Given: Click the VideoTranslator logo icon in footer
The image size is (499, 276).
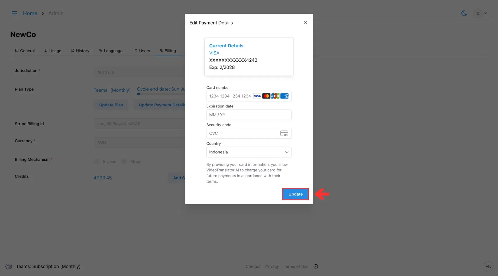Looking at the screenshot, I should pyautogui.click(x=9, y=266).
